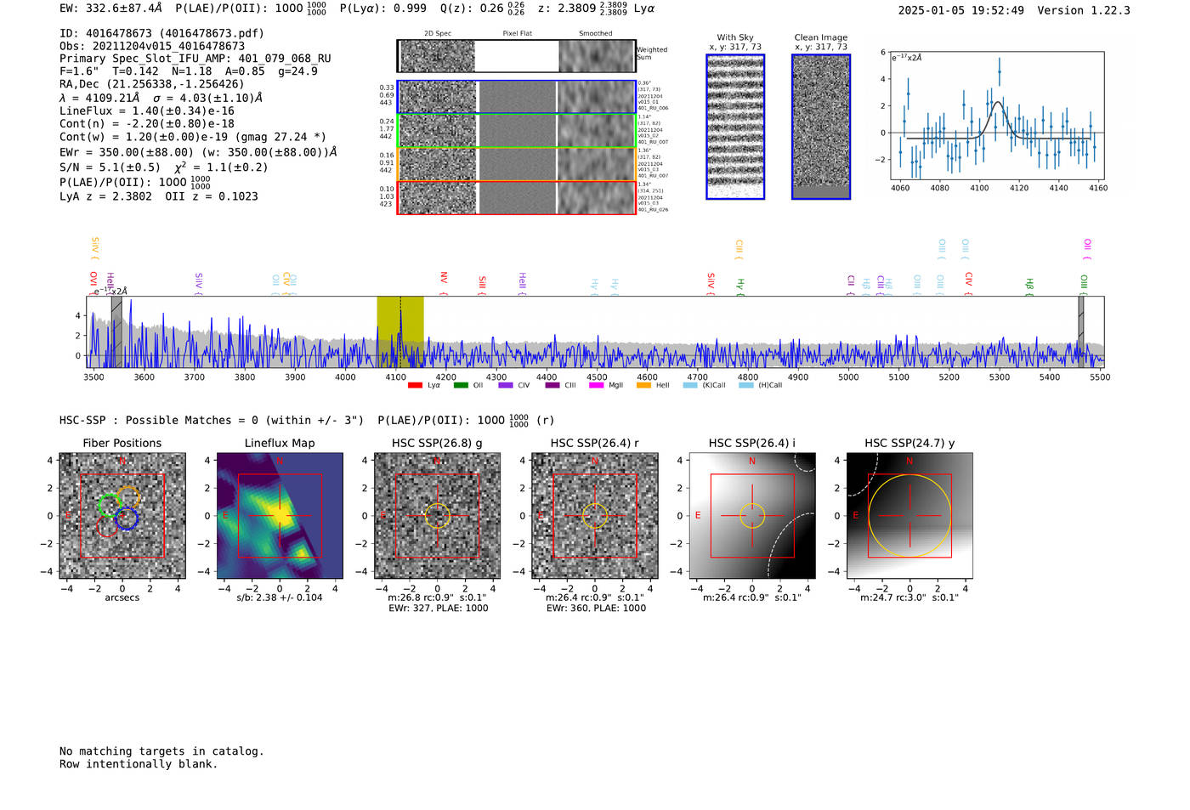Click the LyA z = 2.3802 line
The width and height of the screenshot is (1190, 810).
click(x=159, y=196)
